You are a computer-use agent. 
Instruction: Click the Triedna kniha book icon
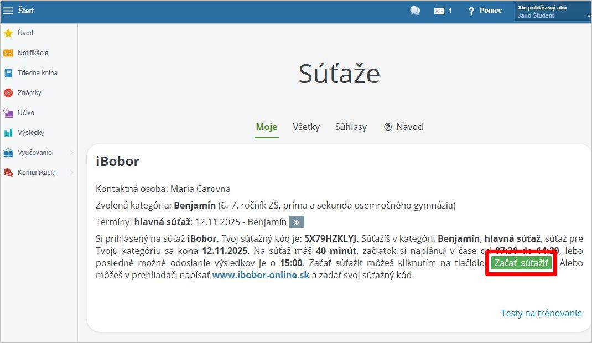8,73
